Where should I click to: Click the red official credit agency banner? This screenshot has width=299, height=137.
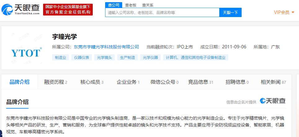tap(68, 10)
